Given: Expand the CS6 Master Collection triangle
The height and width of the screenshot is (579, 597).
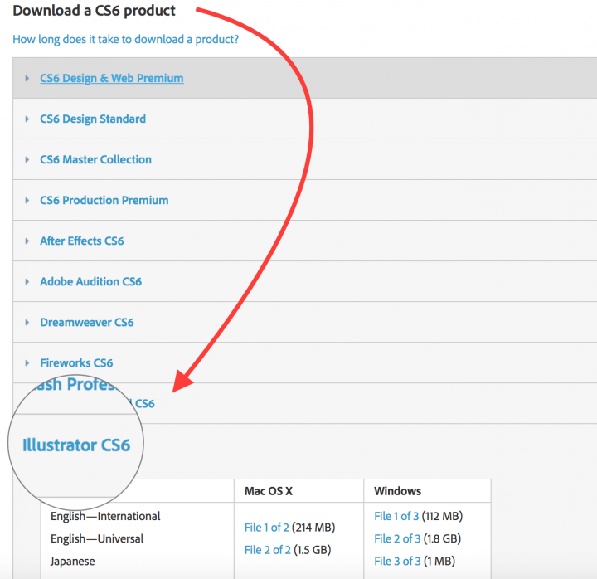Looking at the screenshot, I should pyautogui.click(x=27, y=159).
